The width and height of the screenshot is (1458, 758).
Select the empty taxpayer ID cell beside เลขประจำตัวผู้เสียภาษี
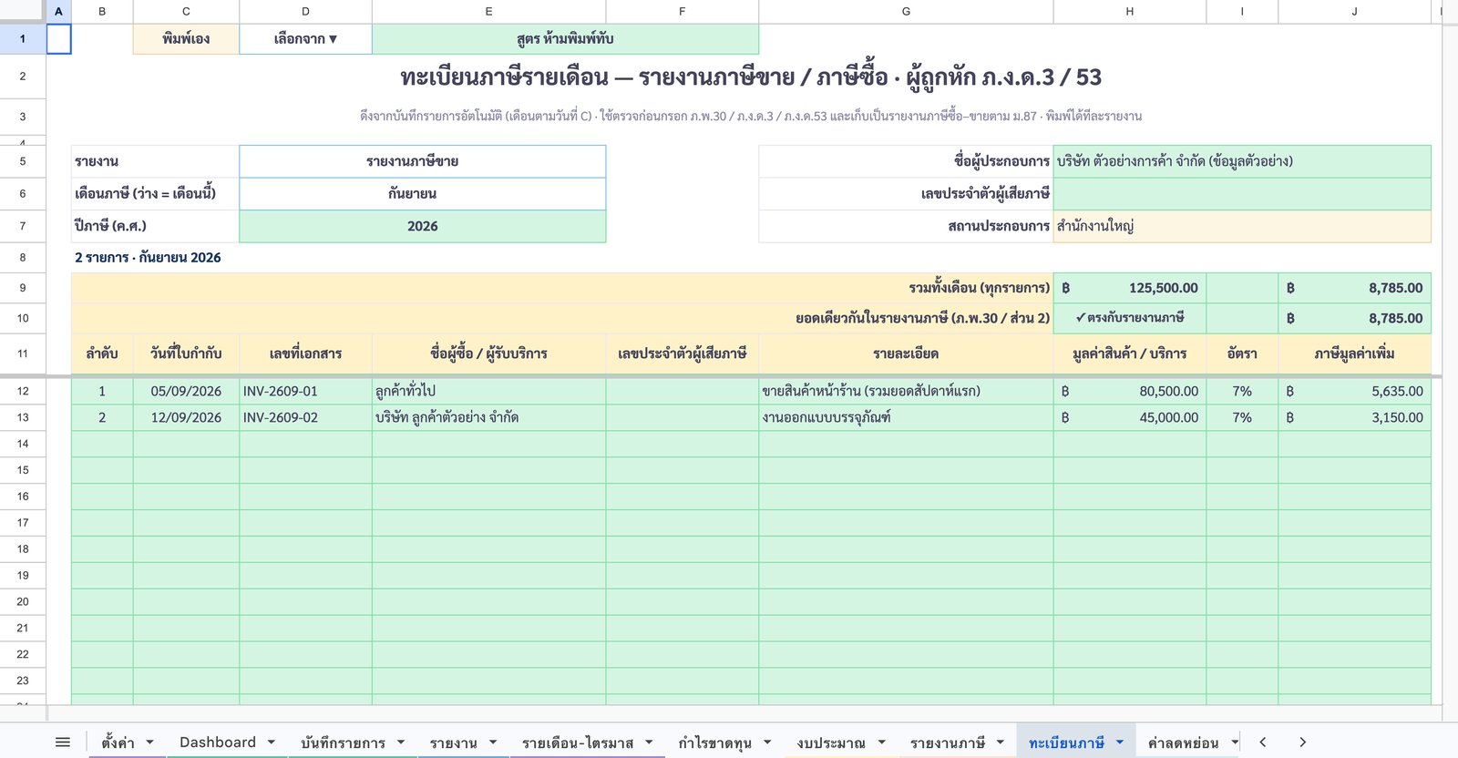click(1242, 193)
